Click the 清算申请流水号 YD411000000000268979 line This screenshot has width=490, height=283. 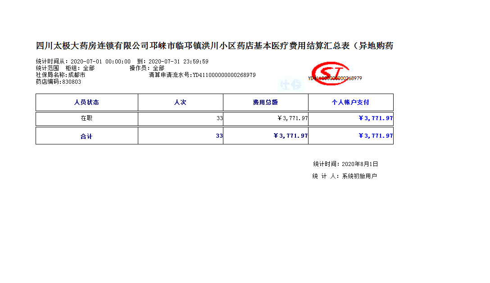202,75
